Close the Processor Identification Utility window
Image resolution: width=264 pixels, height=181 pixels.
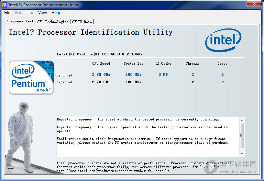(254, 3)
